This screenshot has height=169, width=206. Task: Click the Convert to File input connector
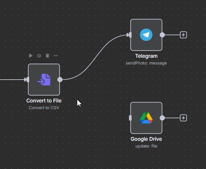click(28, 80)
